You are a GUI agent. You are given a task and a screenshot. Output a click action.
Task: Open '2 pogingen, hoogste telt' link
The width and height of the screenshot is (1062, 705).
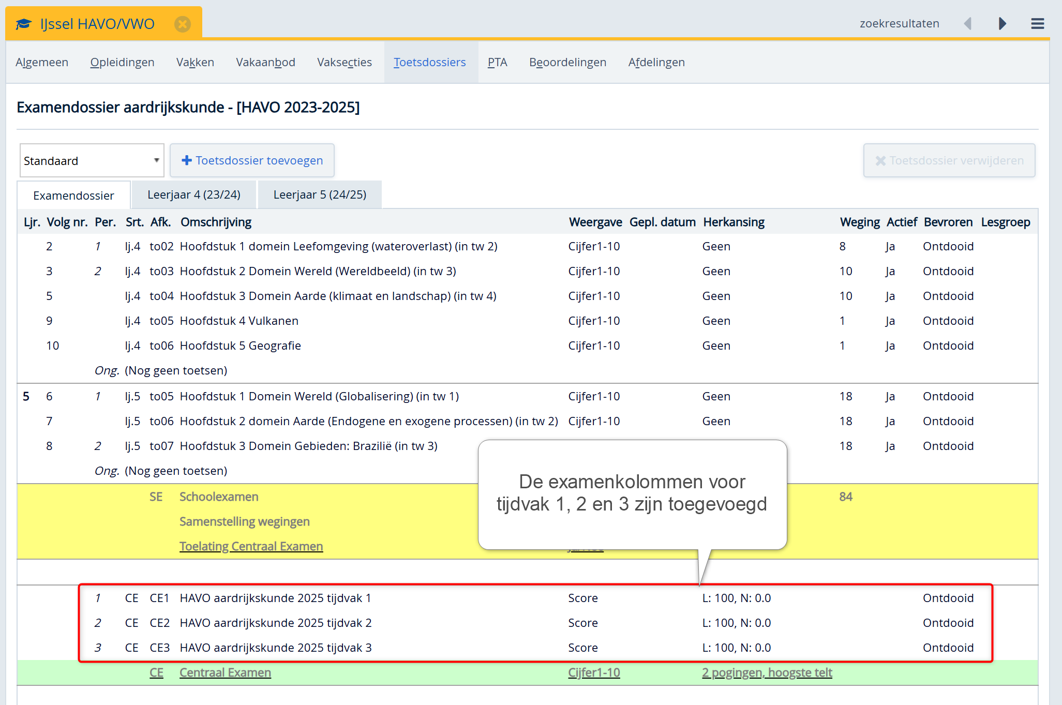767,673
